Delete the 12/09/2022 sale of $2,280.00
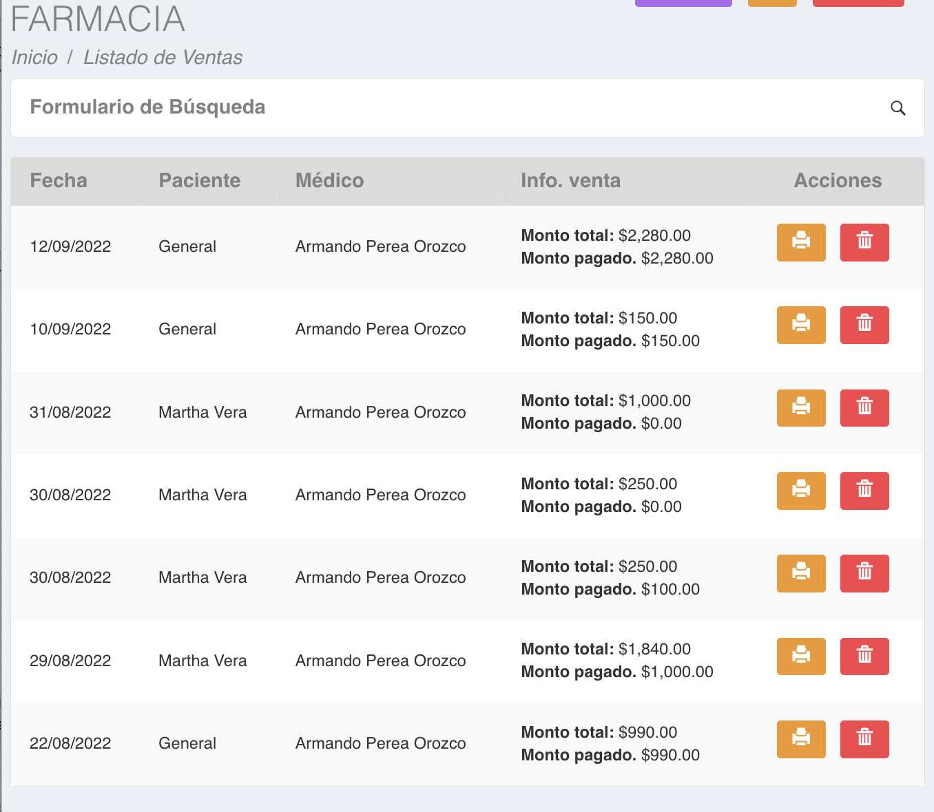The height and width of the screenshot is (812, 934). (864, 242)
